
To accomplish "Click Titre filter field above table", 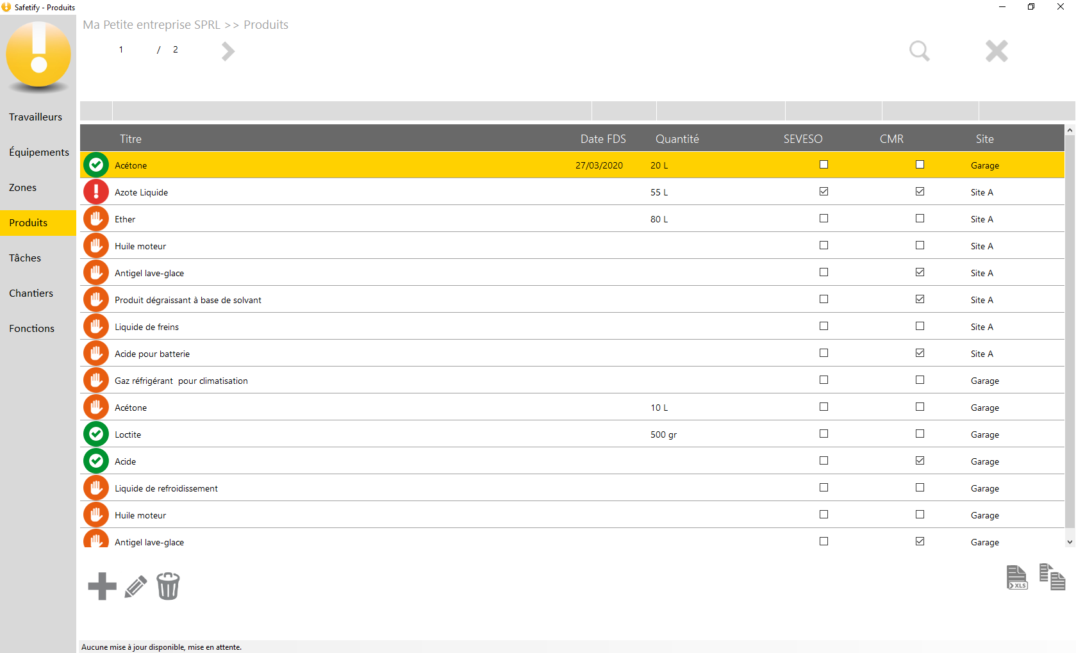I will tap(352, 111).
